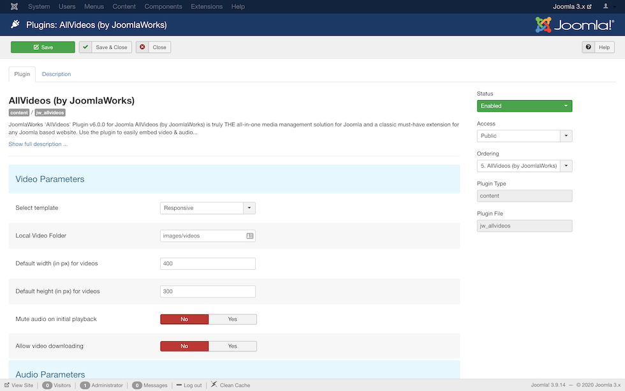Open the Select template Responsive dropdown
The image size is (625, 391).
point(208,208)
